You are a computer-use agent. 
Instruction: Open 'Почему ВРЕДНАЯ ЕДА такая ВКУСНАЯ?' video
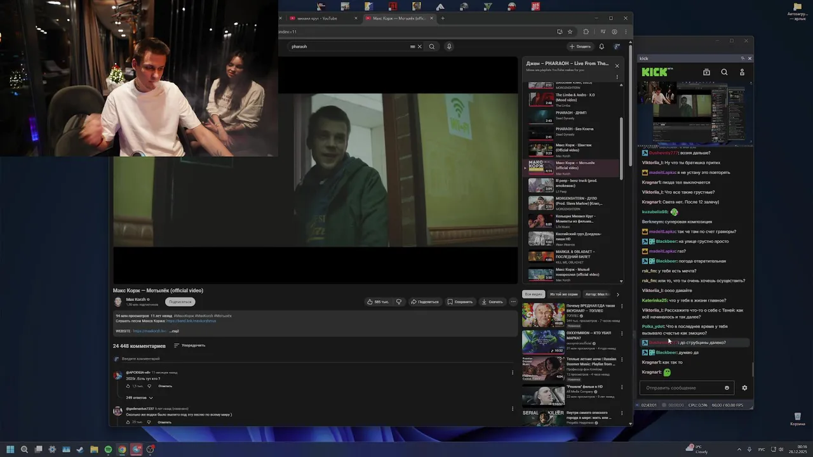coord(569,314)
